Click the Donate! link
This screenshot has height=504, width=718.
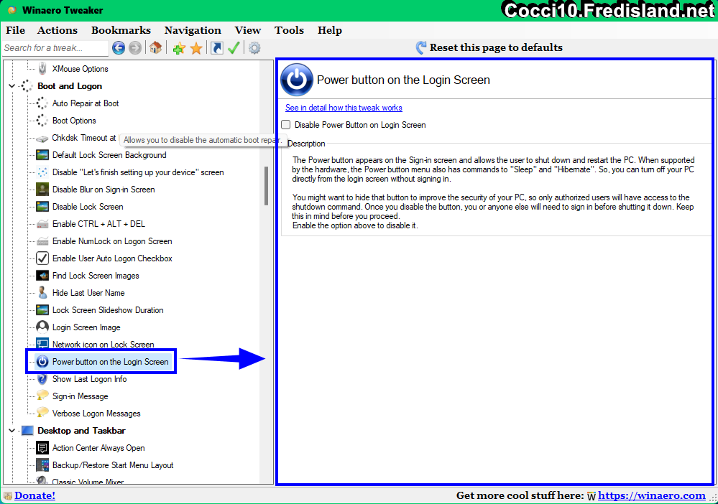tap(34, 495)
